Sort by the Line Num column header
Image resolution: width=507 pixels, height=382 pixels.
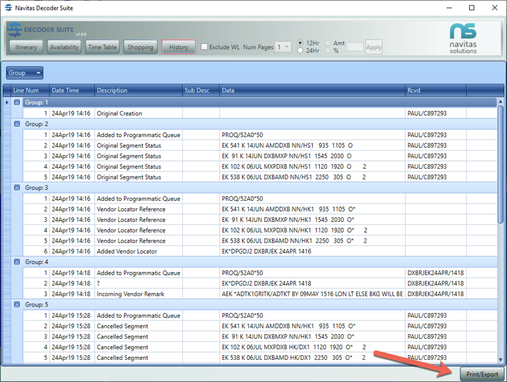pos(30,90)
